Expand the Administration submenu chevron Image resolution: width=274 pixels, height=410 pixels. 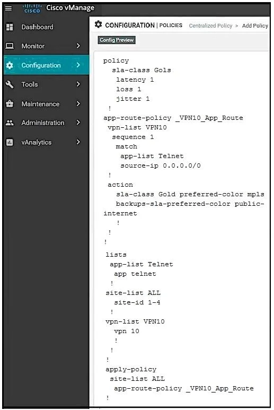(78, 123)
